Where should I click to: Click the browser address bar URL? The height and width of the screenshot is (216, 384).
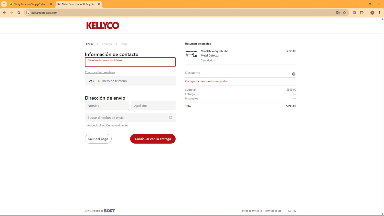[44, 13]
